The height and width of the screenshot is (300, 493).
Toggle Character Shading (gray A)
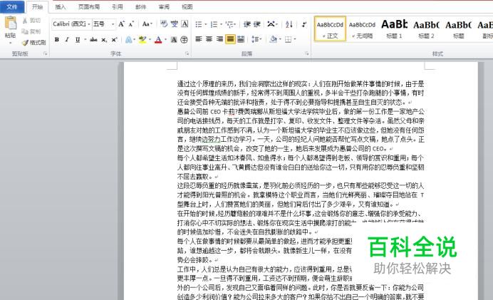[174, 40]
